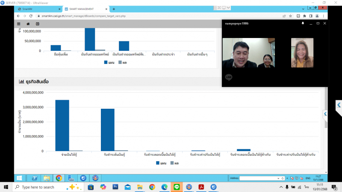Click the จ่ายเงินให้กู้ plan bar
The height and width of the screenshot is (192, 342).
click(62, 125)
